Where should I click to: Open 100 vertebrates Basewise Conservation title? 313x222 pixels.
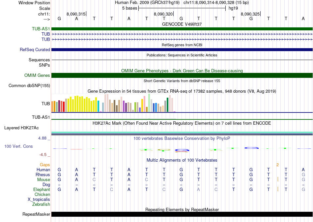click(182, 139)
